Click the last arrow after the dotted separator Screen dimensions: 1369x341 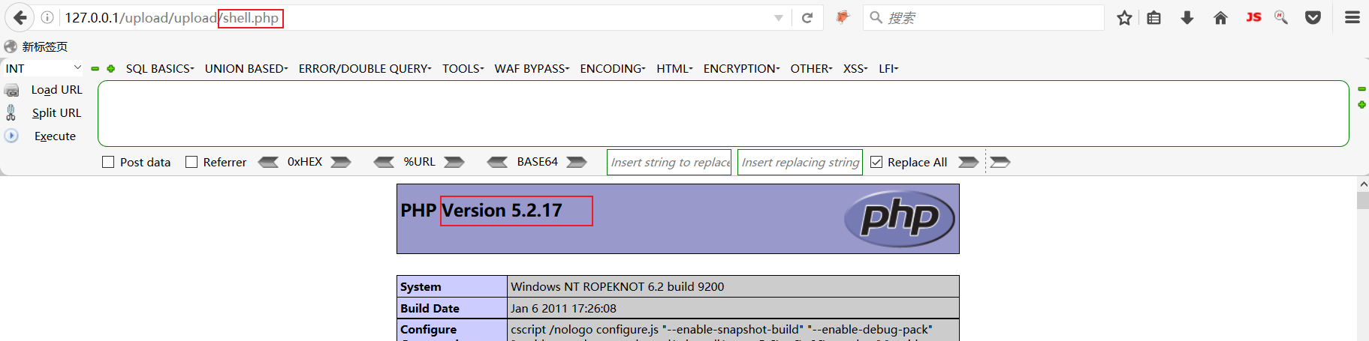pos(1000,162)
